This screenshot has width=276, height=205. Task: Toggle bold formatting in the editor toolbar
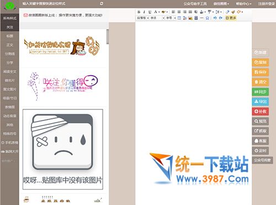click(139, 12)
